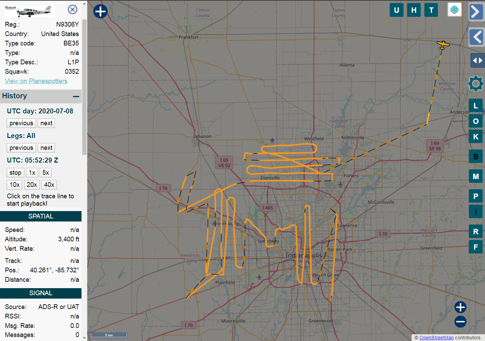Open the map layer selector icon

click(x=454, y=10)
